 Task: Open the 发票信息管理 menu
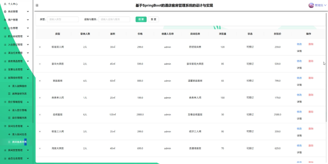tap(16, 70)
